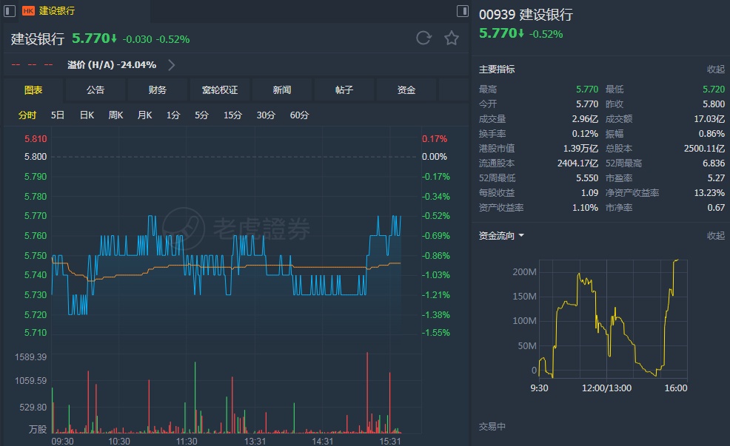The image size is (730, 446).
Task: Select the 日K chart period
Action: tap(87, 115)
